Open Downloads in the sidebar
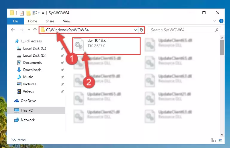The width and height of the screenshot is (230, 148). point(29,70)
